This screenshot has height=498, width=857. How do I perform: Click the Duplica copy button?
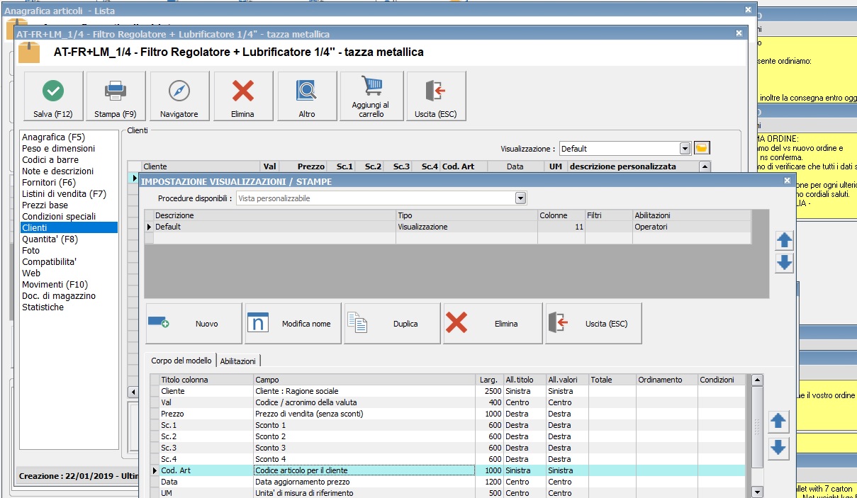click(x=393, y=324)
